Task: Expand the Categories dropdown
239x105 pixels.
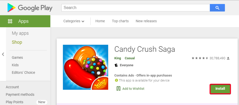Action: click(74, 21)
